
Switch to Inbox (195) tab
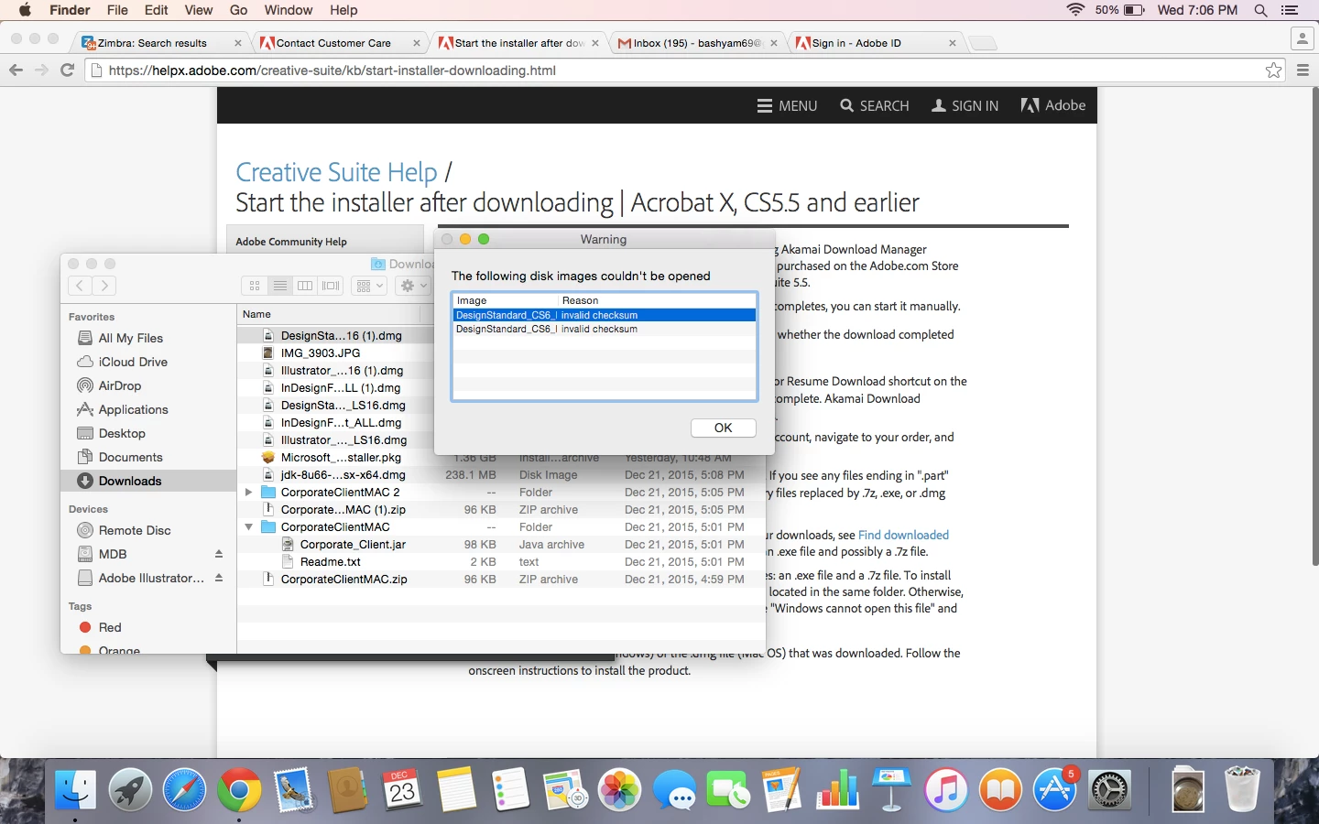pyautogui.click(x=696, y=43)
